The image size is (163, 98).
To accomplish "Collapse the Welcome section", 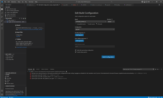I will (5, 7).
